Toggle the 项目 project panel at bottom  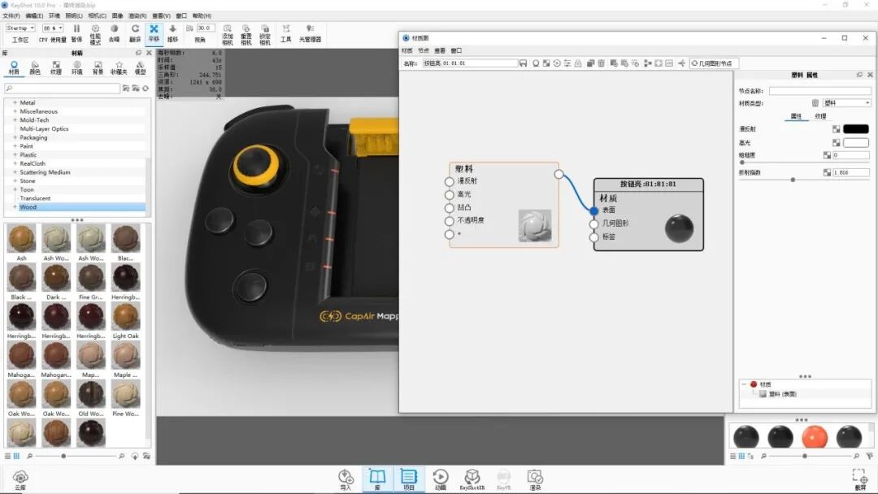pos(409,479)
